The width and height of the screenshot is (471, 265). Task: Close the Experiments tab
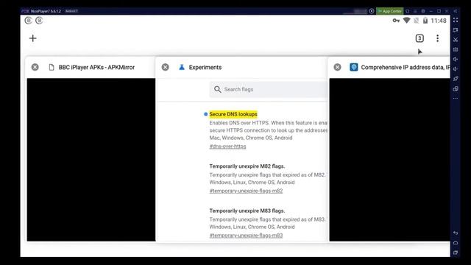tap(165, 67)
